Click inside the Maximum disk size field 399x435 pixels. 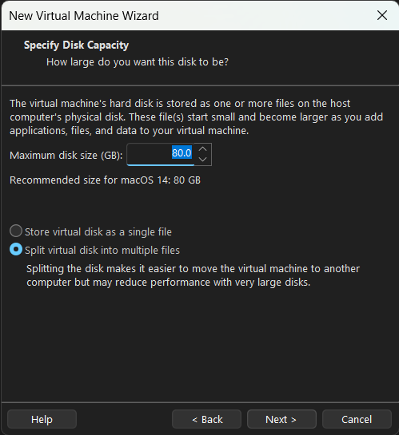[x=161, y=154]
